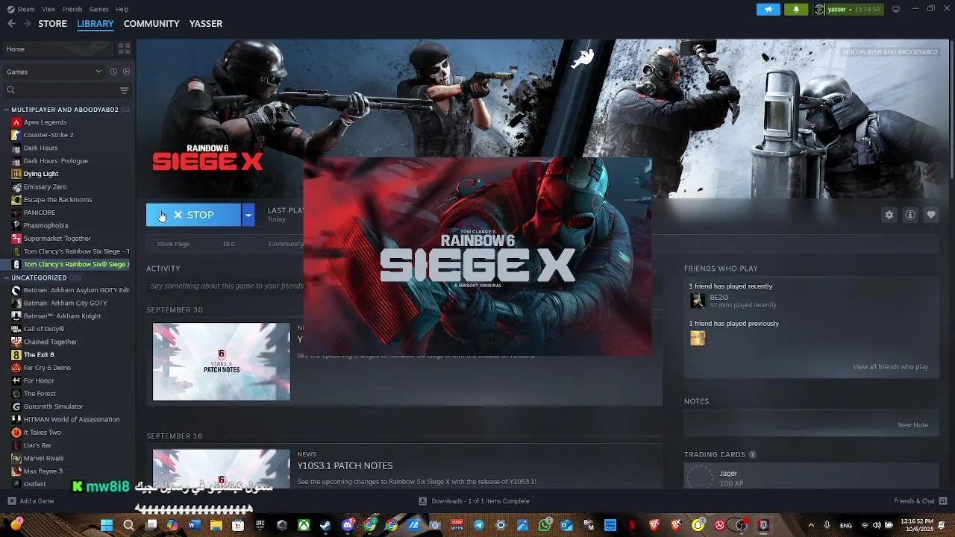Click the blue Stop button

click(x=193, y=215)
